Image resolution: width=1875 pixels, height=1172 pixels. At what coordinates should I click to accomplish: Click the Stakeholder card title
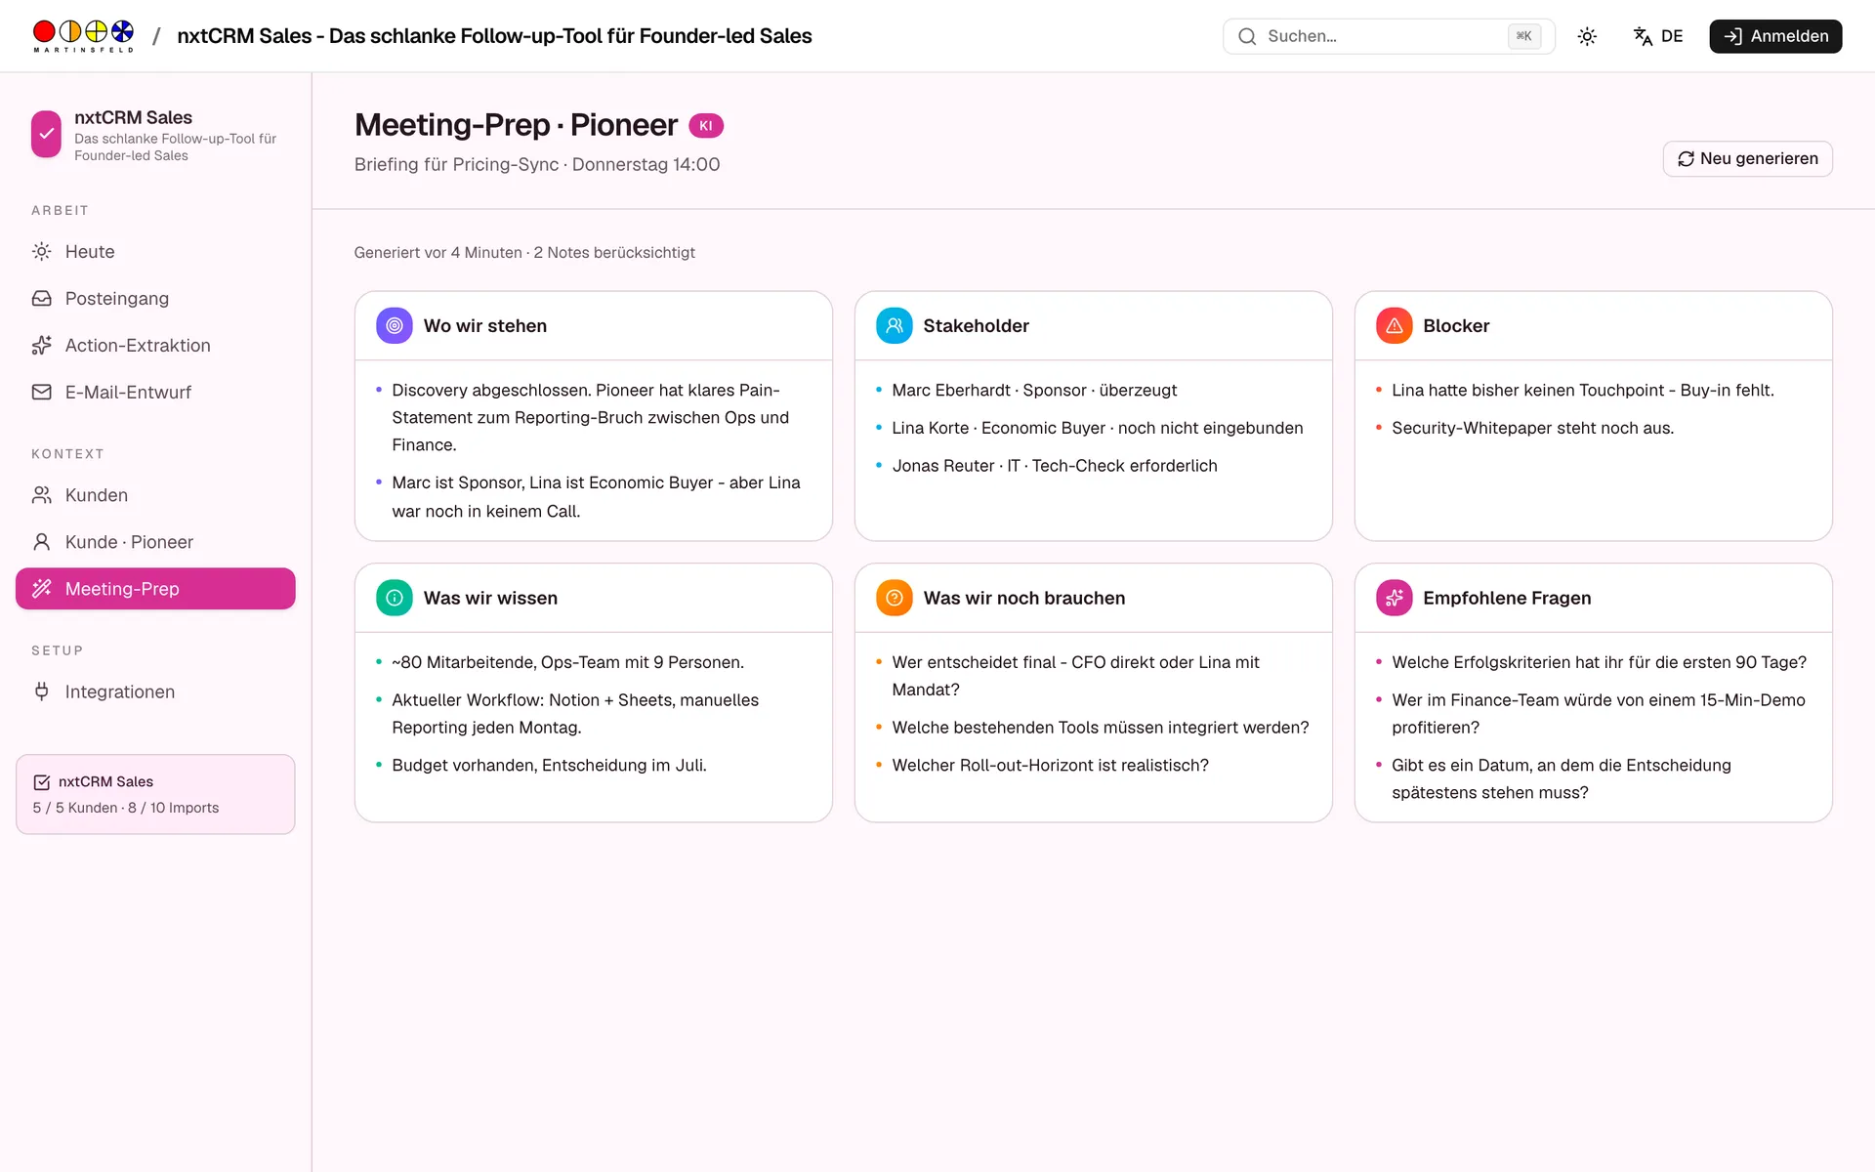(977, 325)
